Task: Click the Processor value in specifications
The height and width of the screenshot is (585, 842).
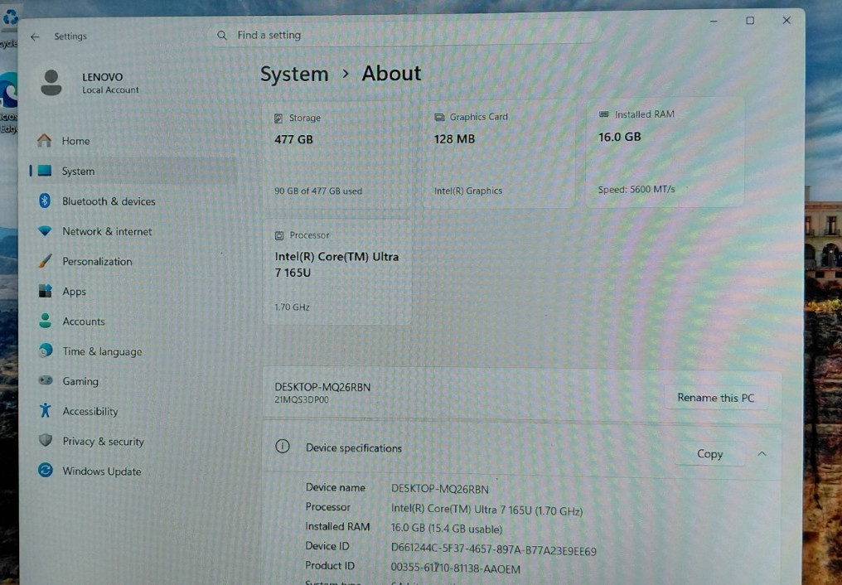Action: (x=486, y=510)
